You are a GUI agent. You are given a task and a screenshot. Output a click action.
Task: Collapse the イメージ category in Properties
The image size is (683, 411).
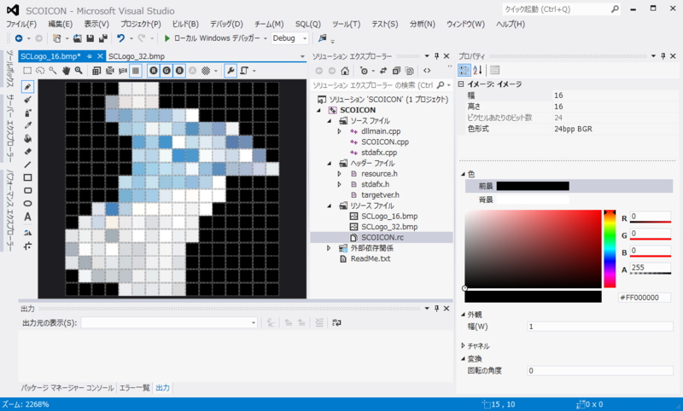(x=461, y=84)
